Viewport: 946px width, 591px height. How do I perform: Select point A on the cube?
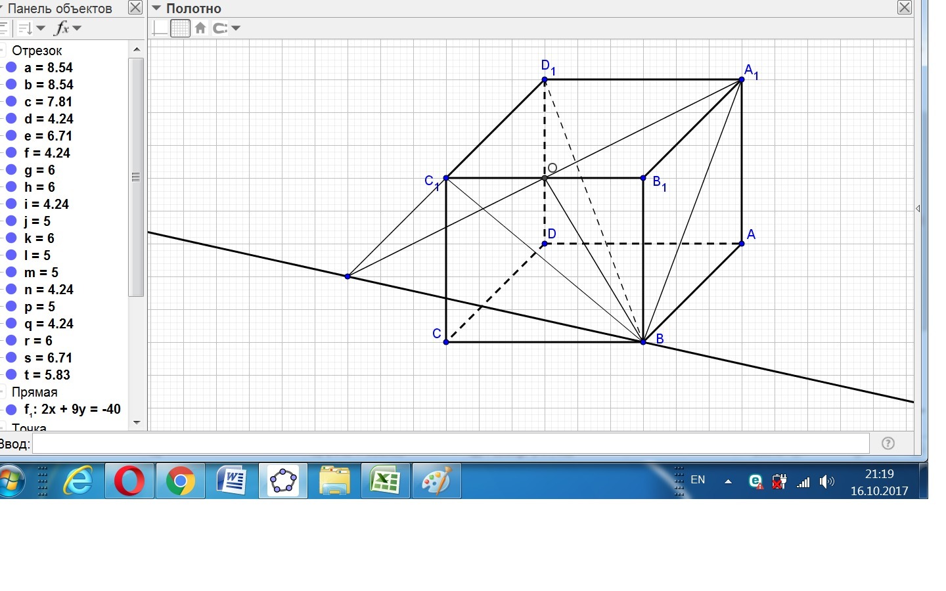pos(742,244)
